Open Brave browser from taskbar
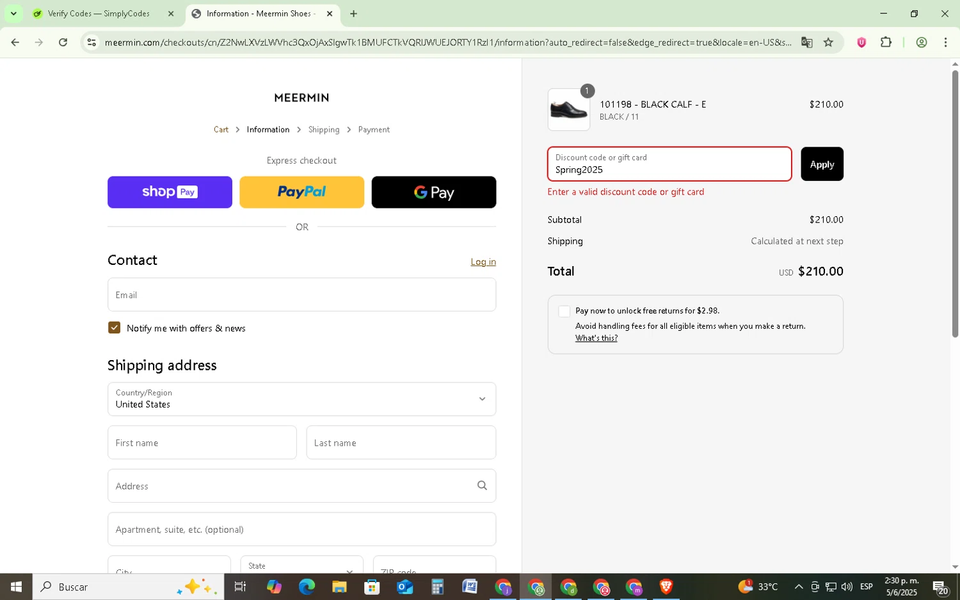 (x=666, y=587)
